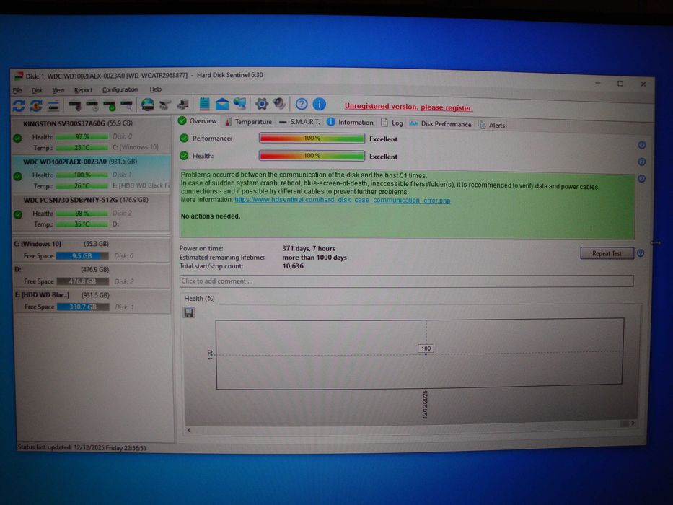Click the disk icon with magnifying glass
Screen dimensions: 673x505
(x=127, y=105)
